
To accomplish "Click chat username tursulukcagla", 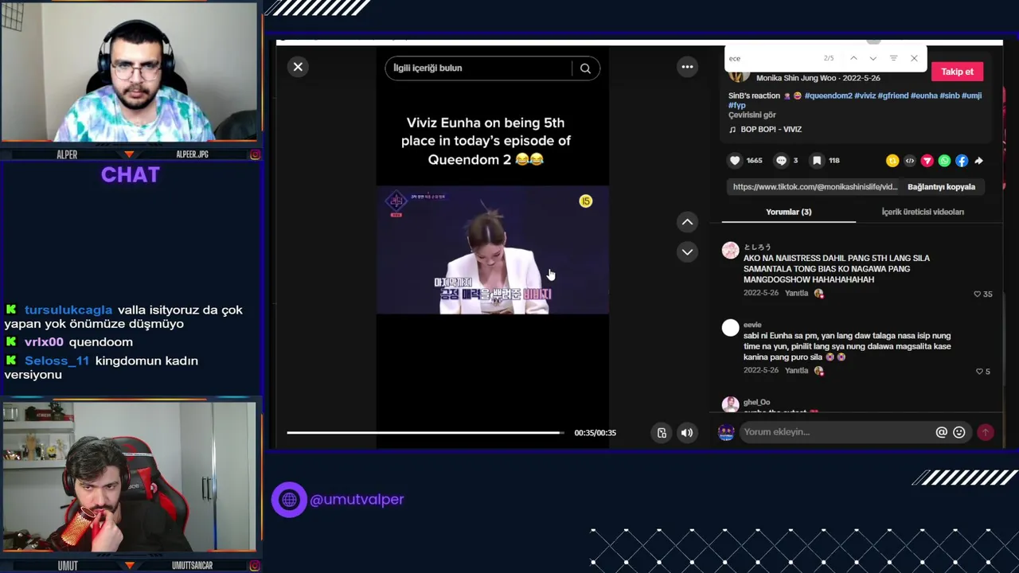I will [68, 310].
